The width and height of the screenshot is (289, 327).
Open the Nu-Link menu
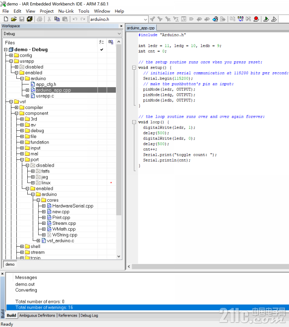click(66, 11)
